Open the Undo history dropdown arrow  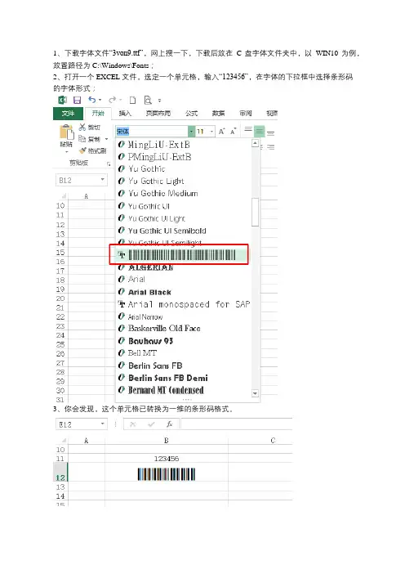[x=100, y=100]
